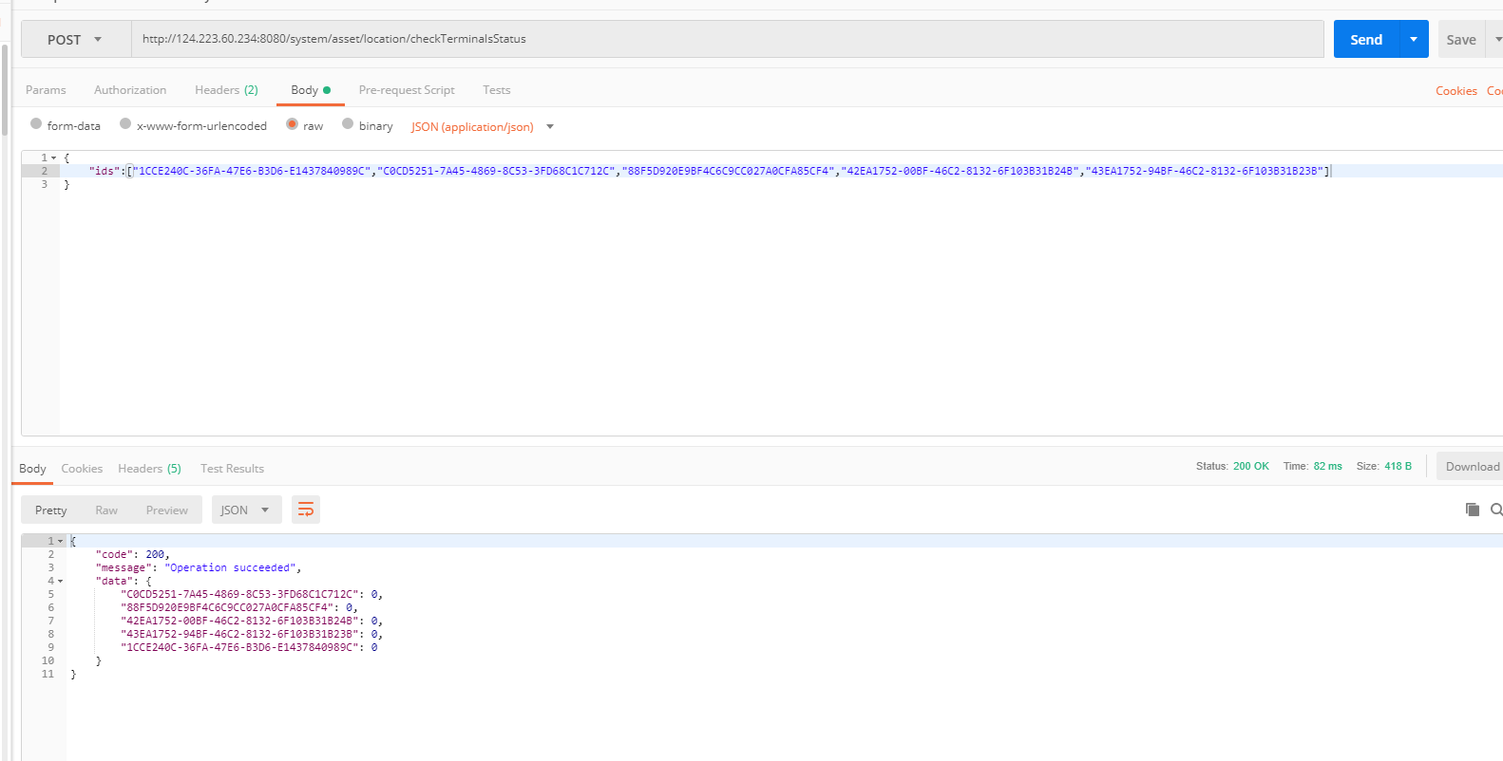Image resolution: width=1503 pixels, height=761 pixels.
Task: Click the wrap lines icon in response toolbar
Action: point(305,510)
